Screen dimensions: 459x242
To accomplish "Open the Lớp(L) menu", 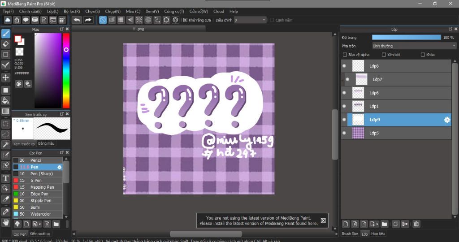I will 53,11.
